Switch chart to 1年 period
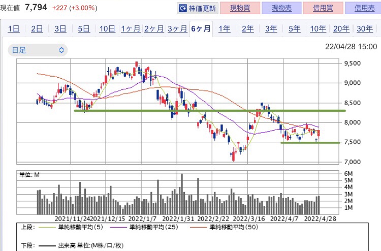 click(224, 29)
